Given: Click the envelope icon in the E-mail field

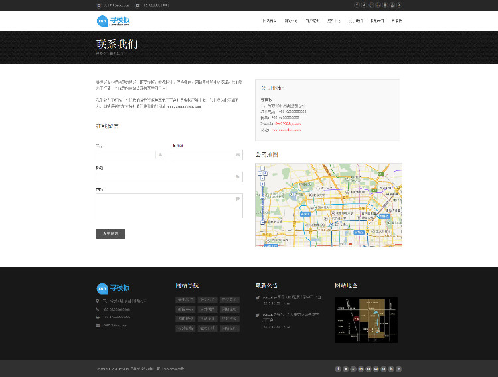Looking at the screenshot, I should [x=237, y=155].
